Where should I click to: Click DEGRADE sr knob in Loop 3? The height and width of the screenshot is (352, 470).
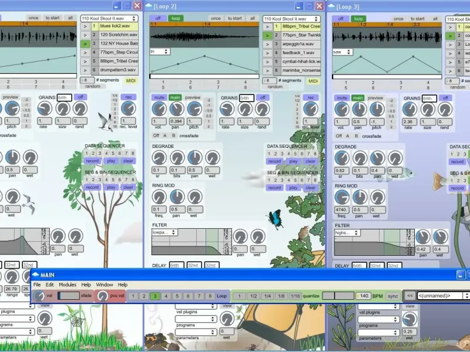pyautogui.click(x=342, y=158)
